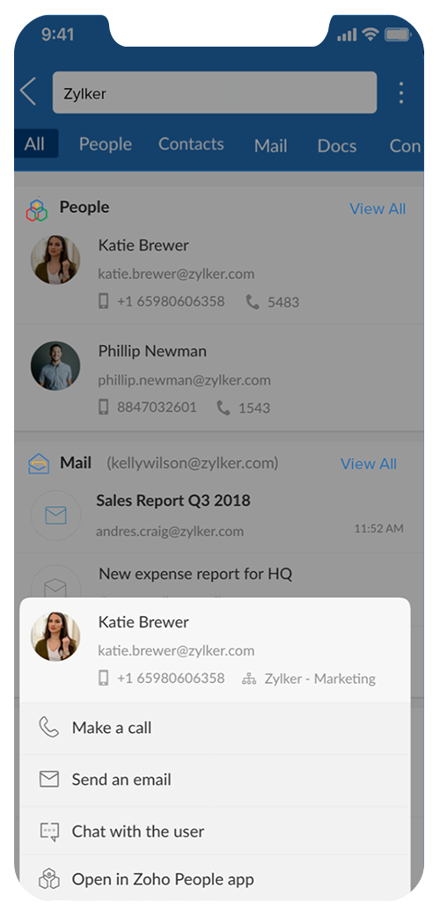Choose Chat with the user

click(x=215, y=831)
